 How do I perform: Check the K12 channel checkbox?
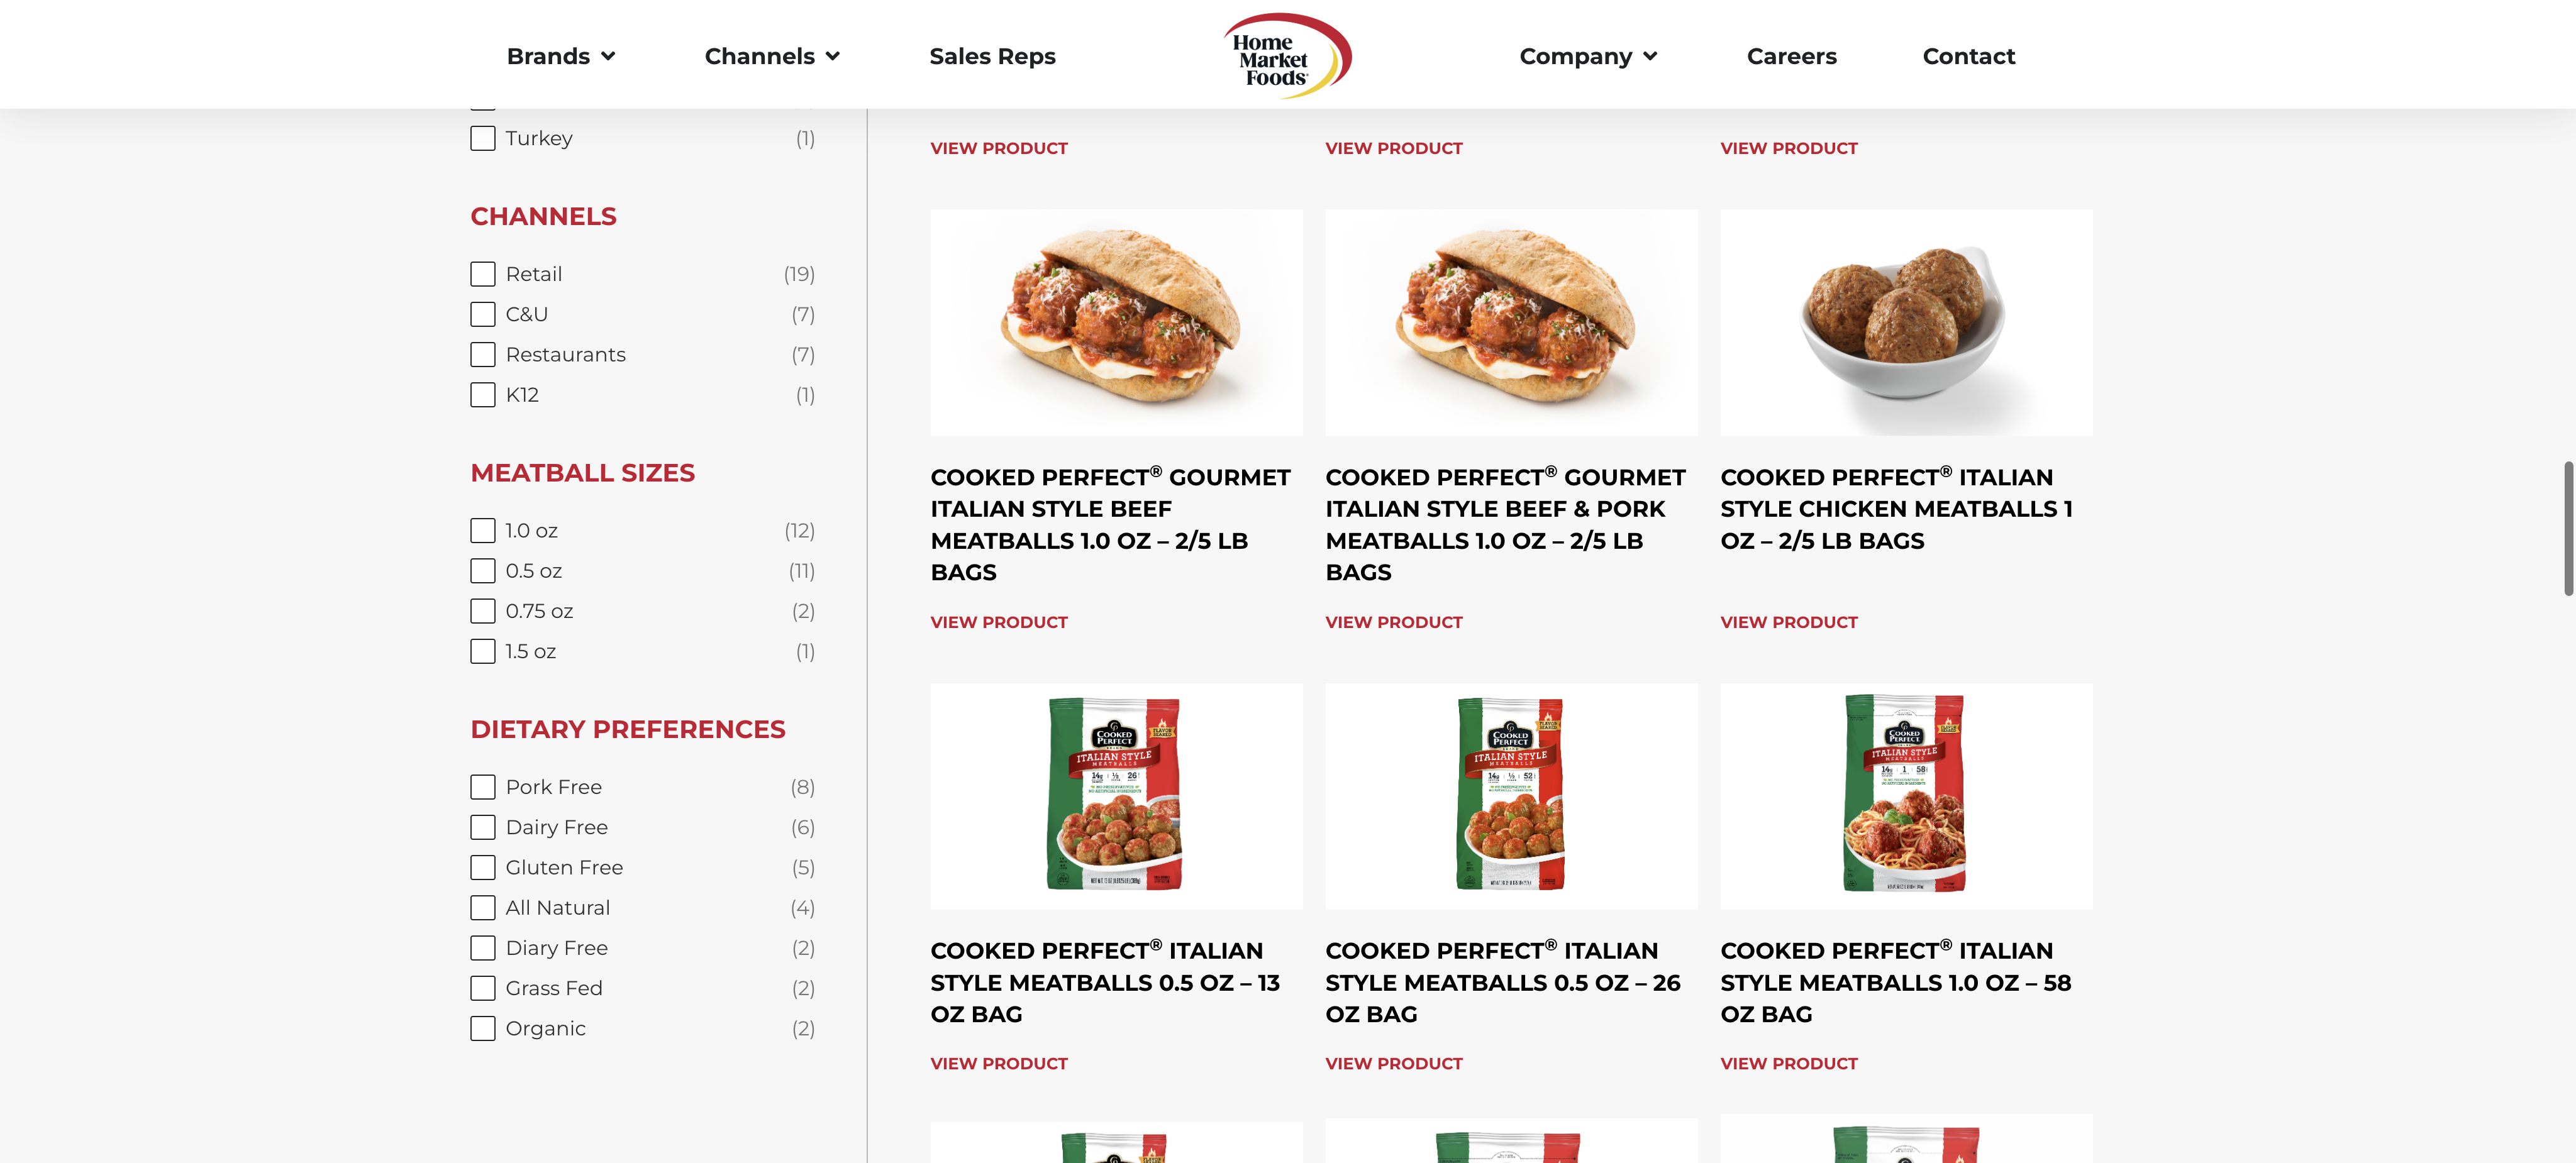[x=483, y=395]
